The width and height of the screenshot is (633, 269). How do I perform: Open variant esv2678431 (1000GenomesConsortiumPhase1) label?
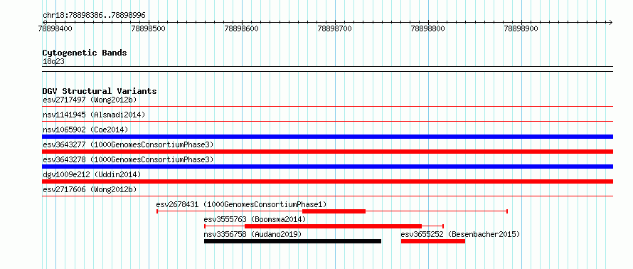click(241, 204)
